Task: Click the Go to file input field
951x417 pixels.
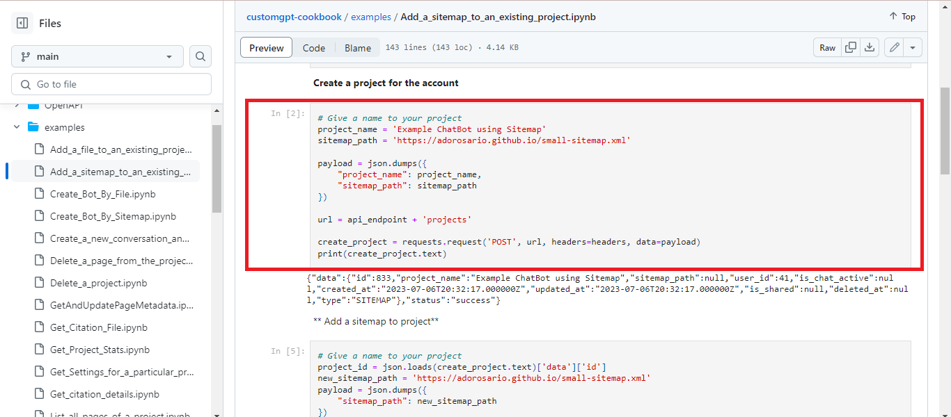Action: (111, 83)
